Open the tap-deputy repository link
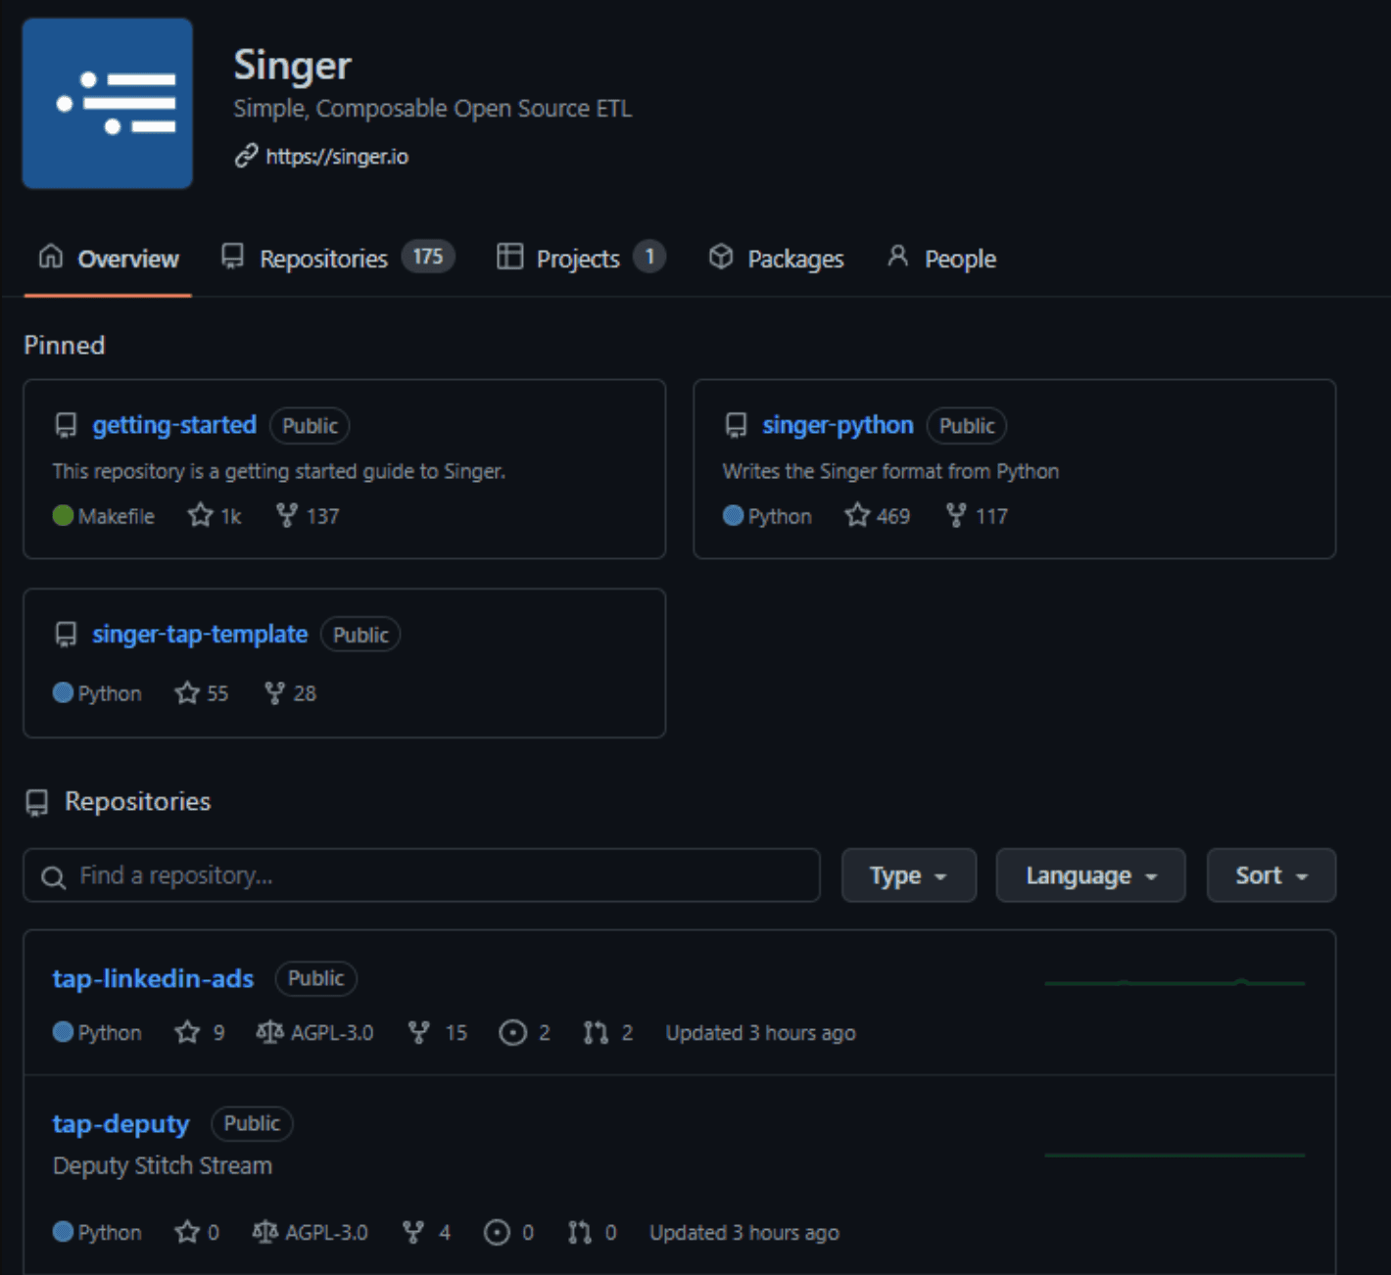The height and width of the screenshot is (1275, 1391). coord(120,1123)
